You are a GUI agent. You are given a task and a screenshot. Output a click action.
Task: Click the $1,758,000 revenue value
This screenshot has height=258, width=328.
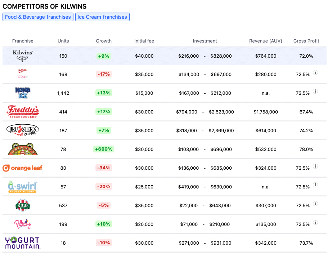point(266,112)
